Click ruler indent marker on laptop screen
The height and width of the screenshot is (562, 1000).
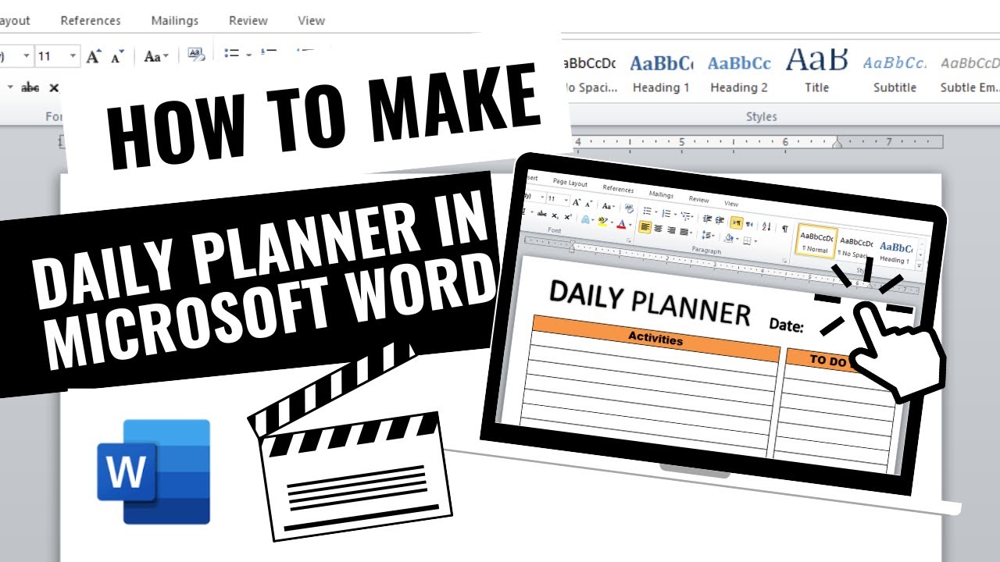tap(573, 244)
